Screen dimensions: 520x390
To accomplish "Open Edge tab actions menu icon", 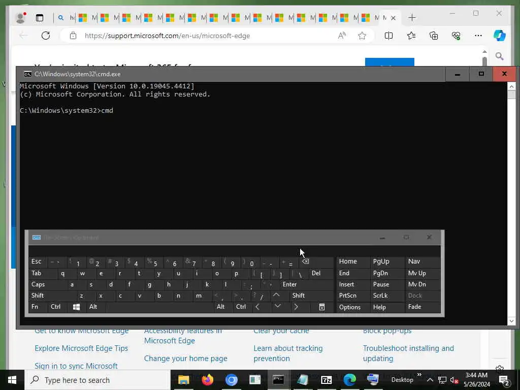I will point(40,18).
